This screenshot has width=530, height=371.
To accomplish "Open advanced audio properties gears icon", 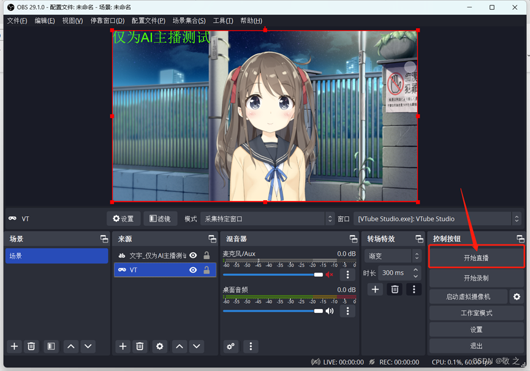I will coord(231,347).
